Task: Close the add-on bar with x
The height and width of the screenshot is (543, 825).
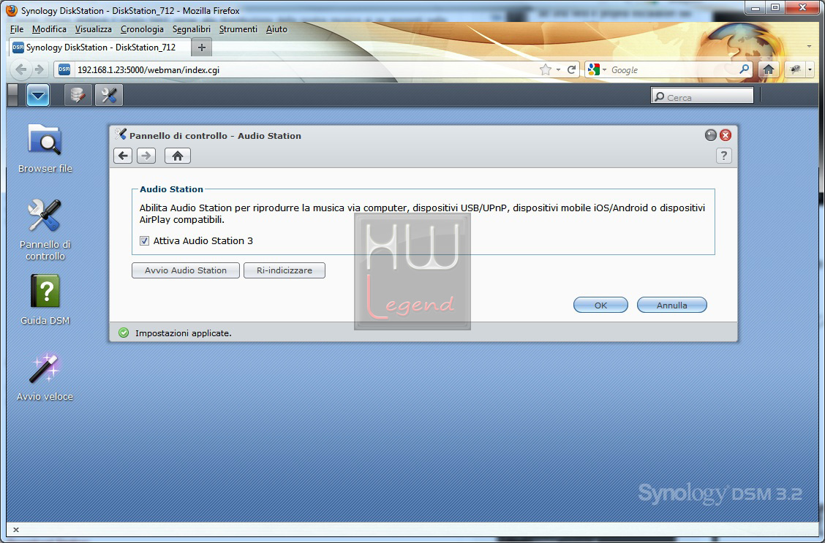Action: pyautogui.click(x=16, y=529)
